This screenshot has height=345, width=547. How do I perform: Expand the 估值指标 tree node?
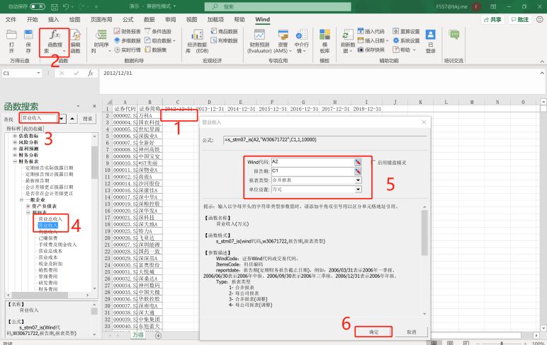pyautogui.click(x=15, y=136)
